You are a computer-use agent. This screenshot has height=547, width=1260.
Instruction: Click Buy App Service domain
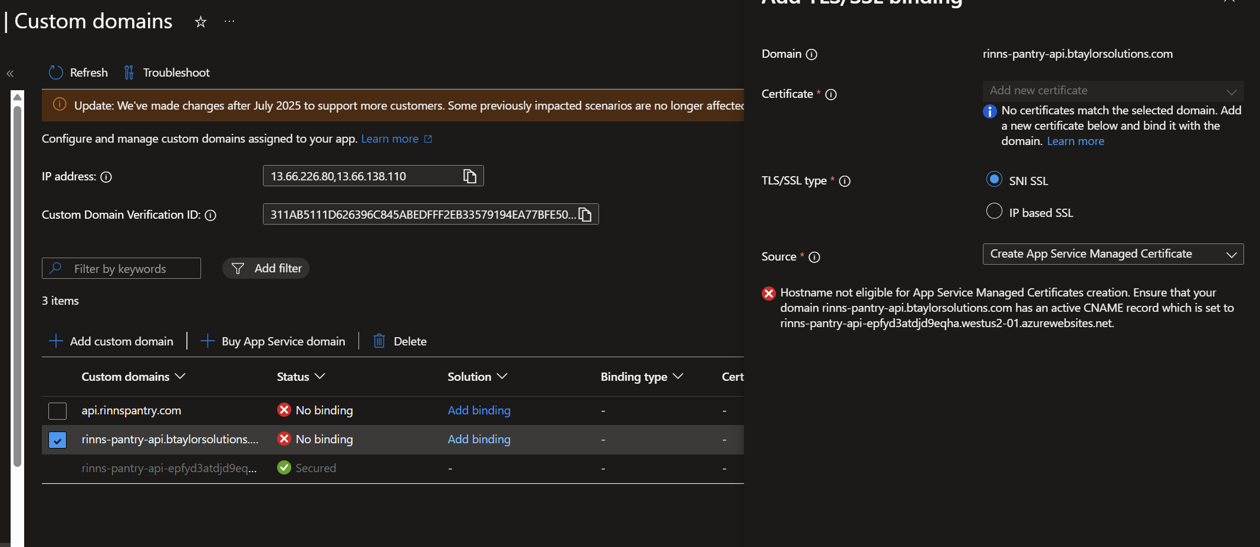pyautogui.click(x=273, y=341)
